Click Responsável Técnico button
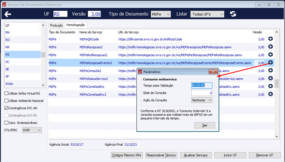The width and height of the screenshot is (285, 162). point(161,155)
